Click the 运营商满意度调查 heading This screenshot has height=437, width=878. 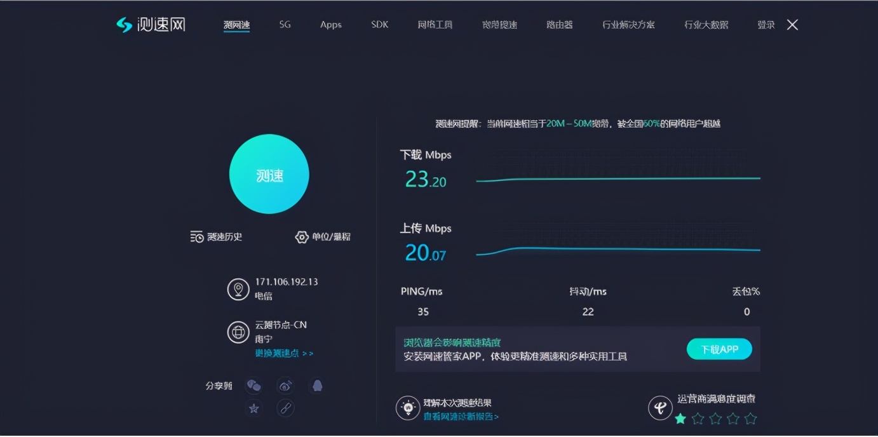(716, 399)
